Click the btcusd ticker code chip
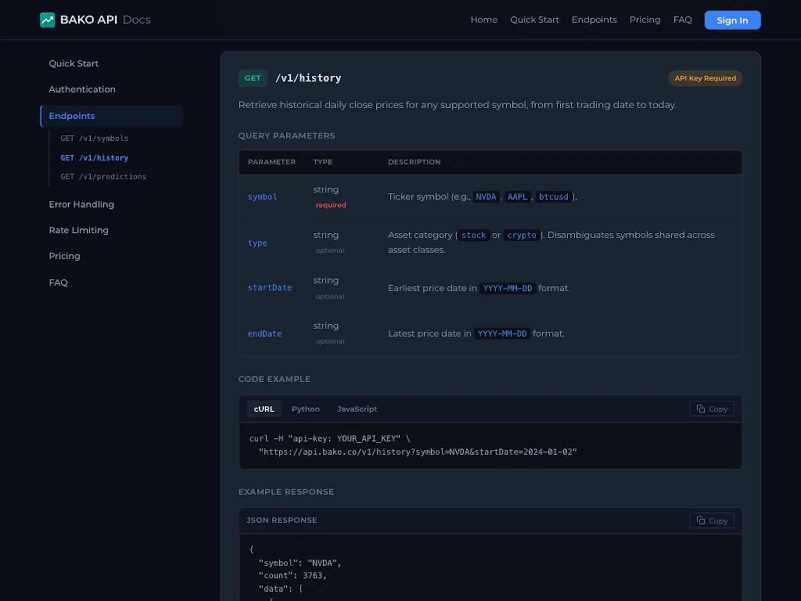The height and width of the screenshot is (601, 801). [x=554, y=197]
